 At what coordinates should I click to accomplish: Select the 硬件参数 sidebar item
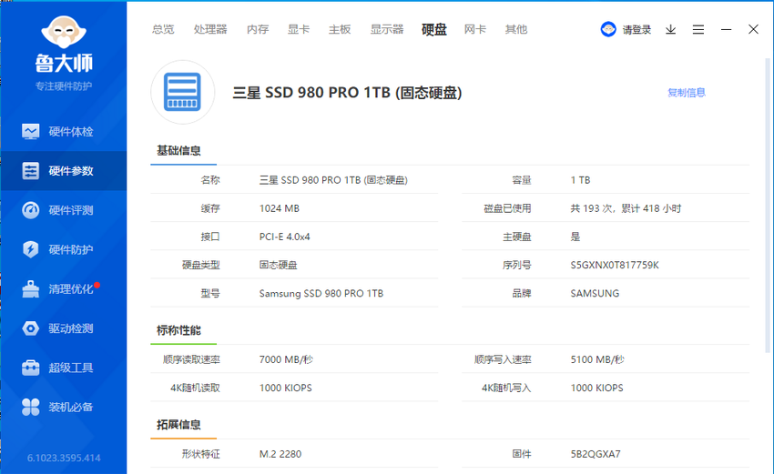coord(63,171)
